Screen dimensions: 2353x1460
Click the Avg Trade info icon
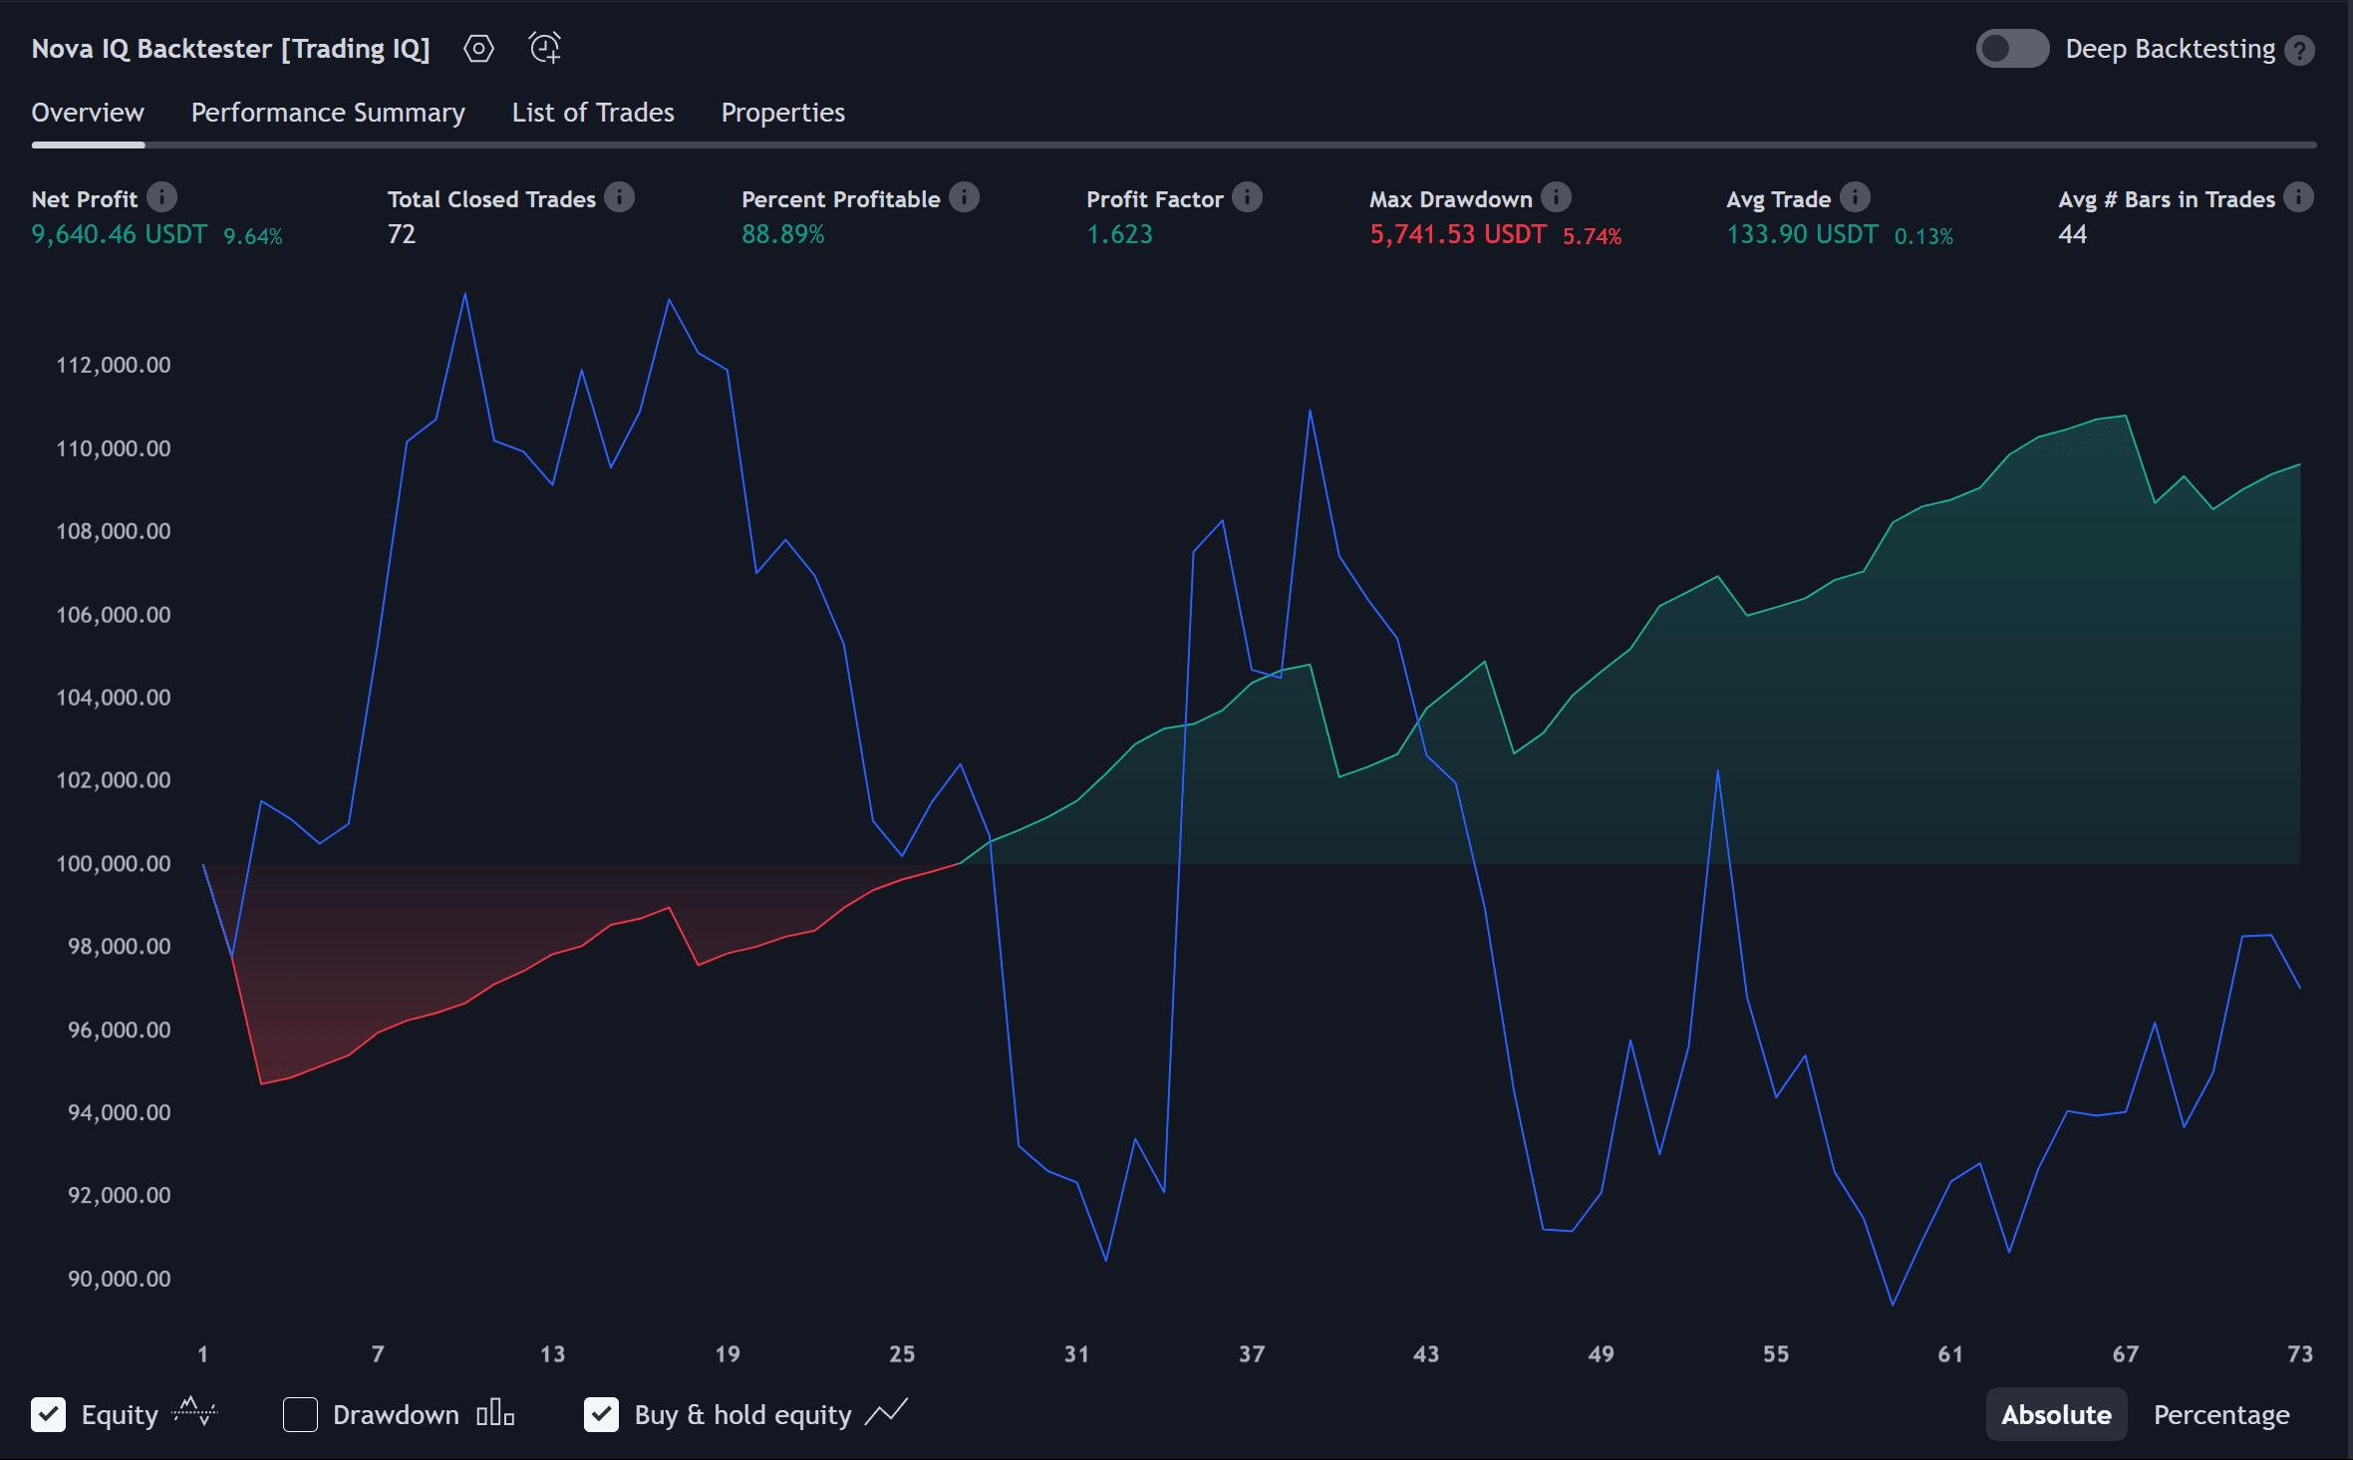coord(1855,197)
